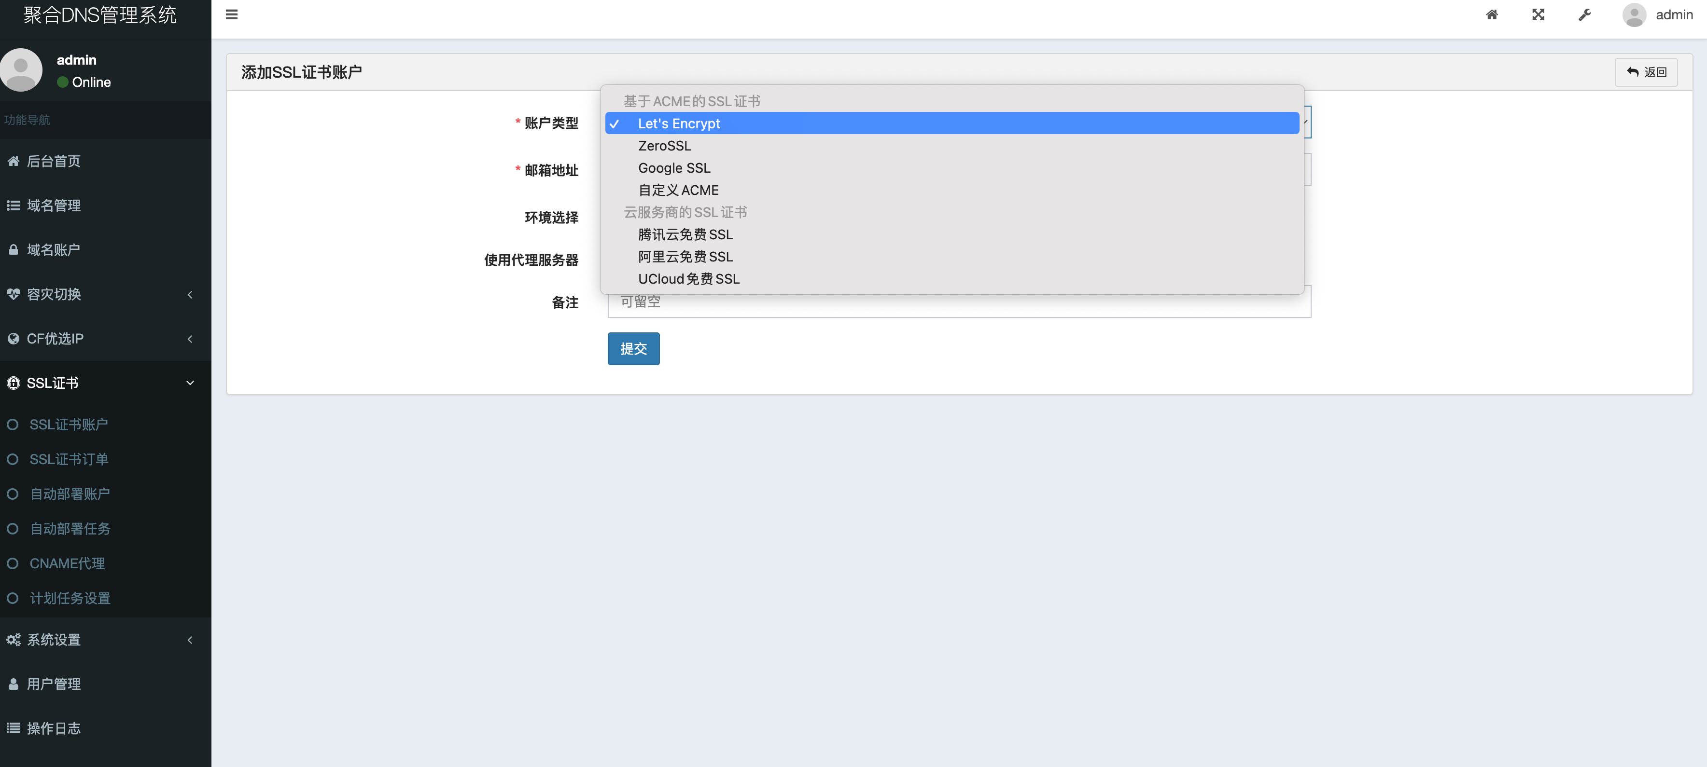Choose UCloud 免费 SSL option
The width and height of the screenshot is (1707, 767).
coord(951,279)
